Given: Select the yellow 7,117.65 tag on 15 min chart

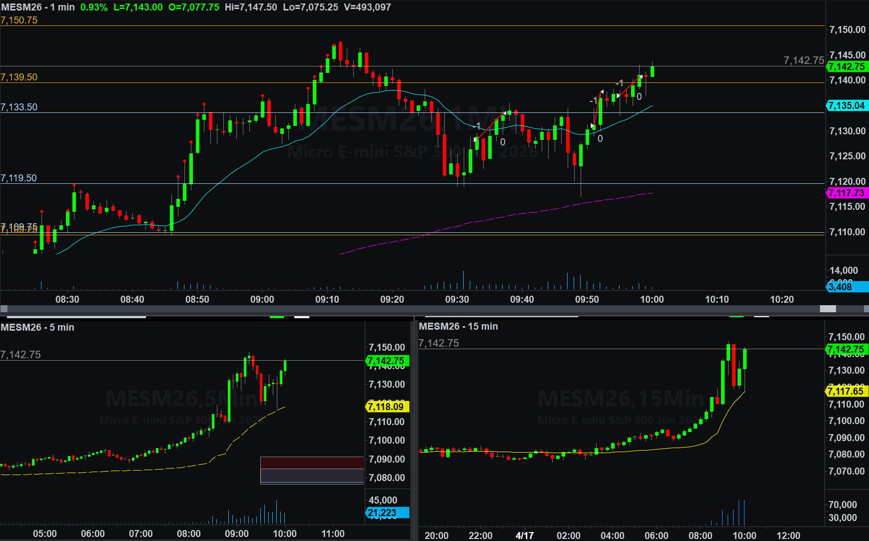Looking at the screenshot, I should click(847, 391).
